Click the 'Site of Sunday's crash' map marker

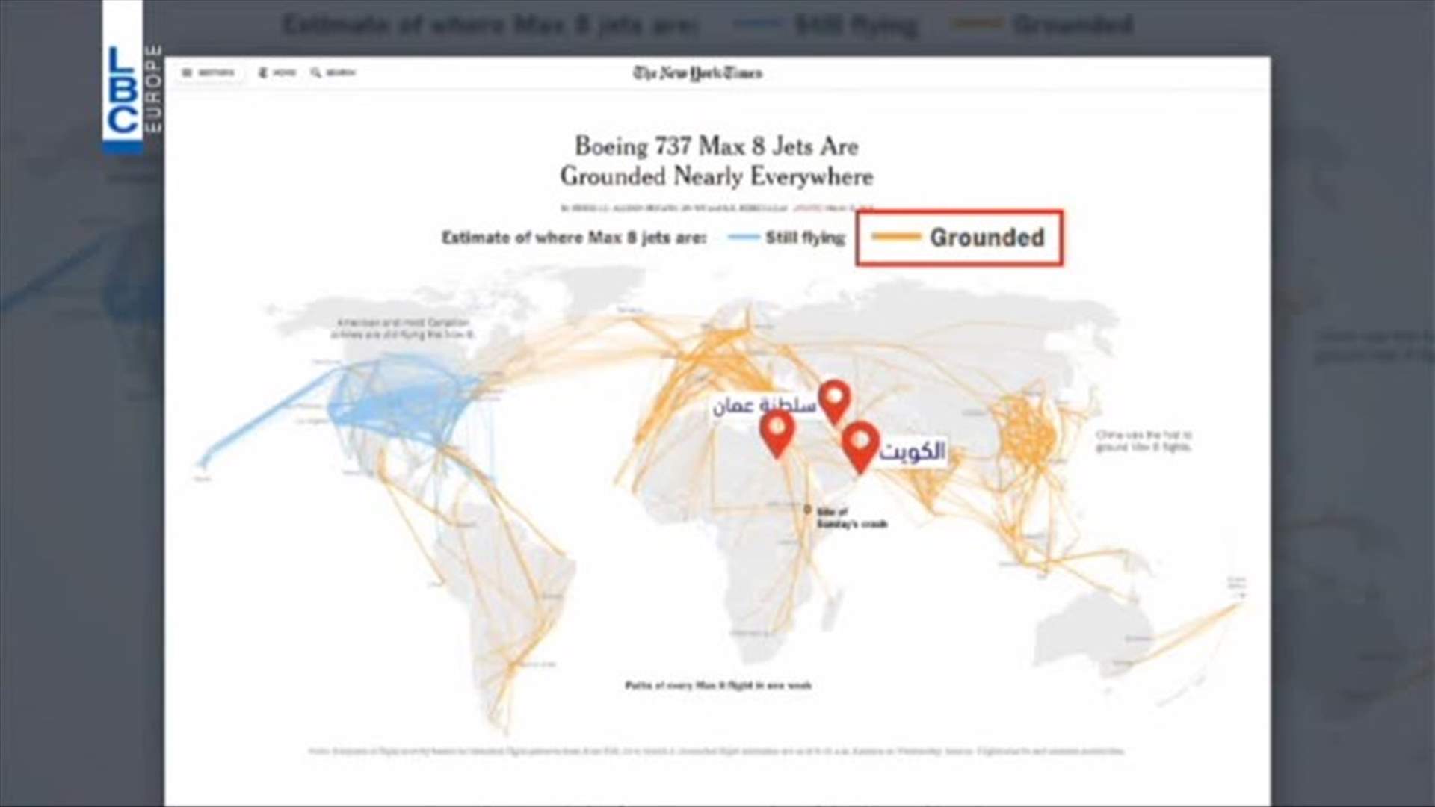click(x=807, y=510)
